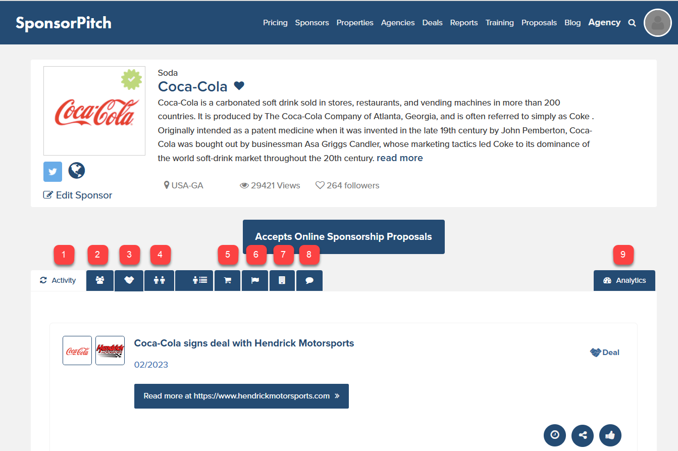Open the user profile avatar
Viewport: 678px width, 451px height.
click(657, 23)
